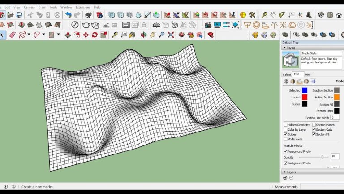Switch to the Select tab
This screenshot has width=344, height=194.
287,75
